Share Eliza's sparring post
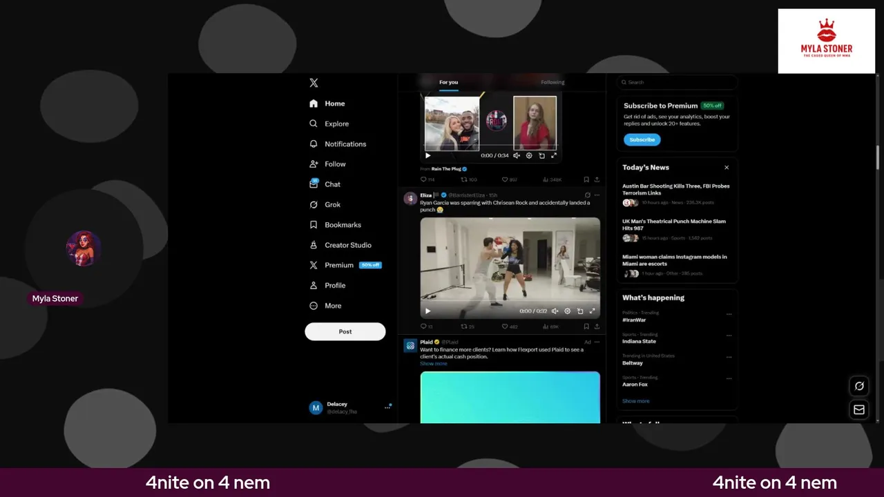This screenshot has width=884, height=497. tap(597, 327)
